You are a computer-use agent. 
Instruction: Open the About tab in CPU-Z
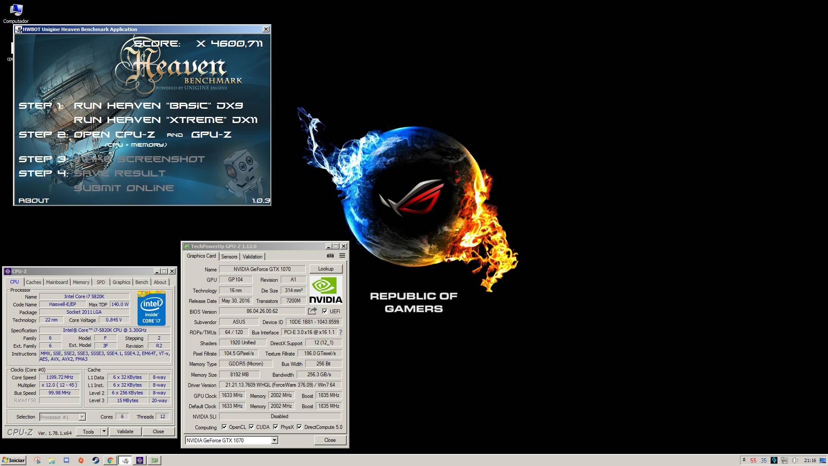(x=160, y=282)
